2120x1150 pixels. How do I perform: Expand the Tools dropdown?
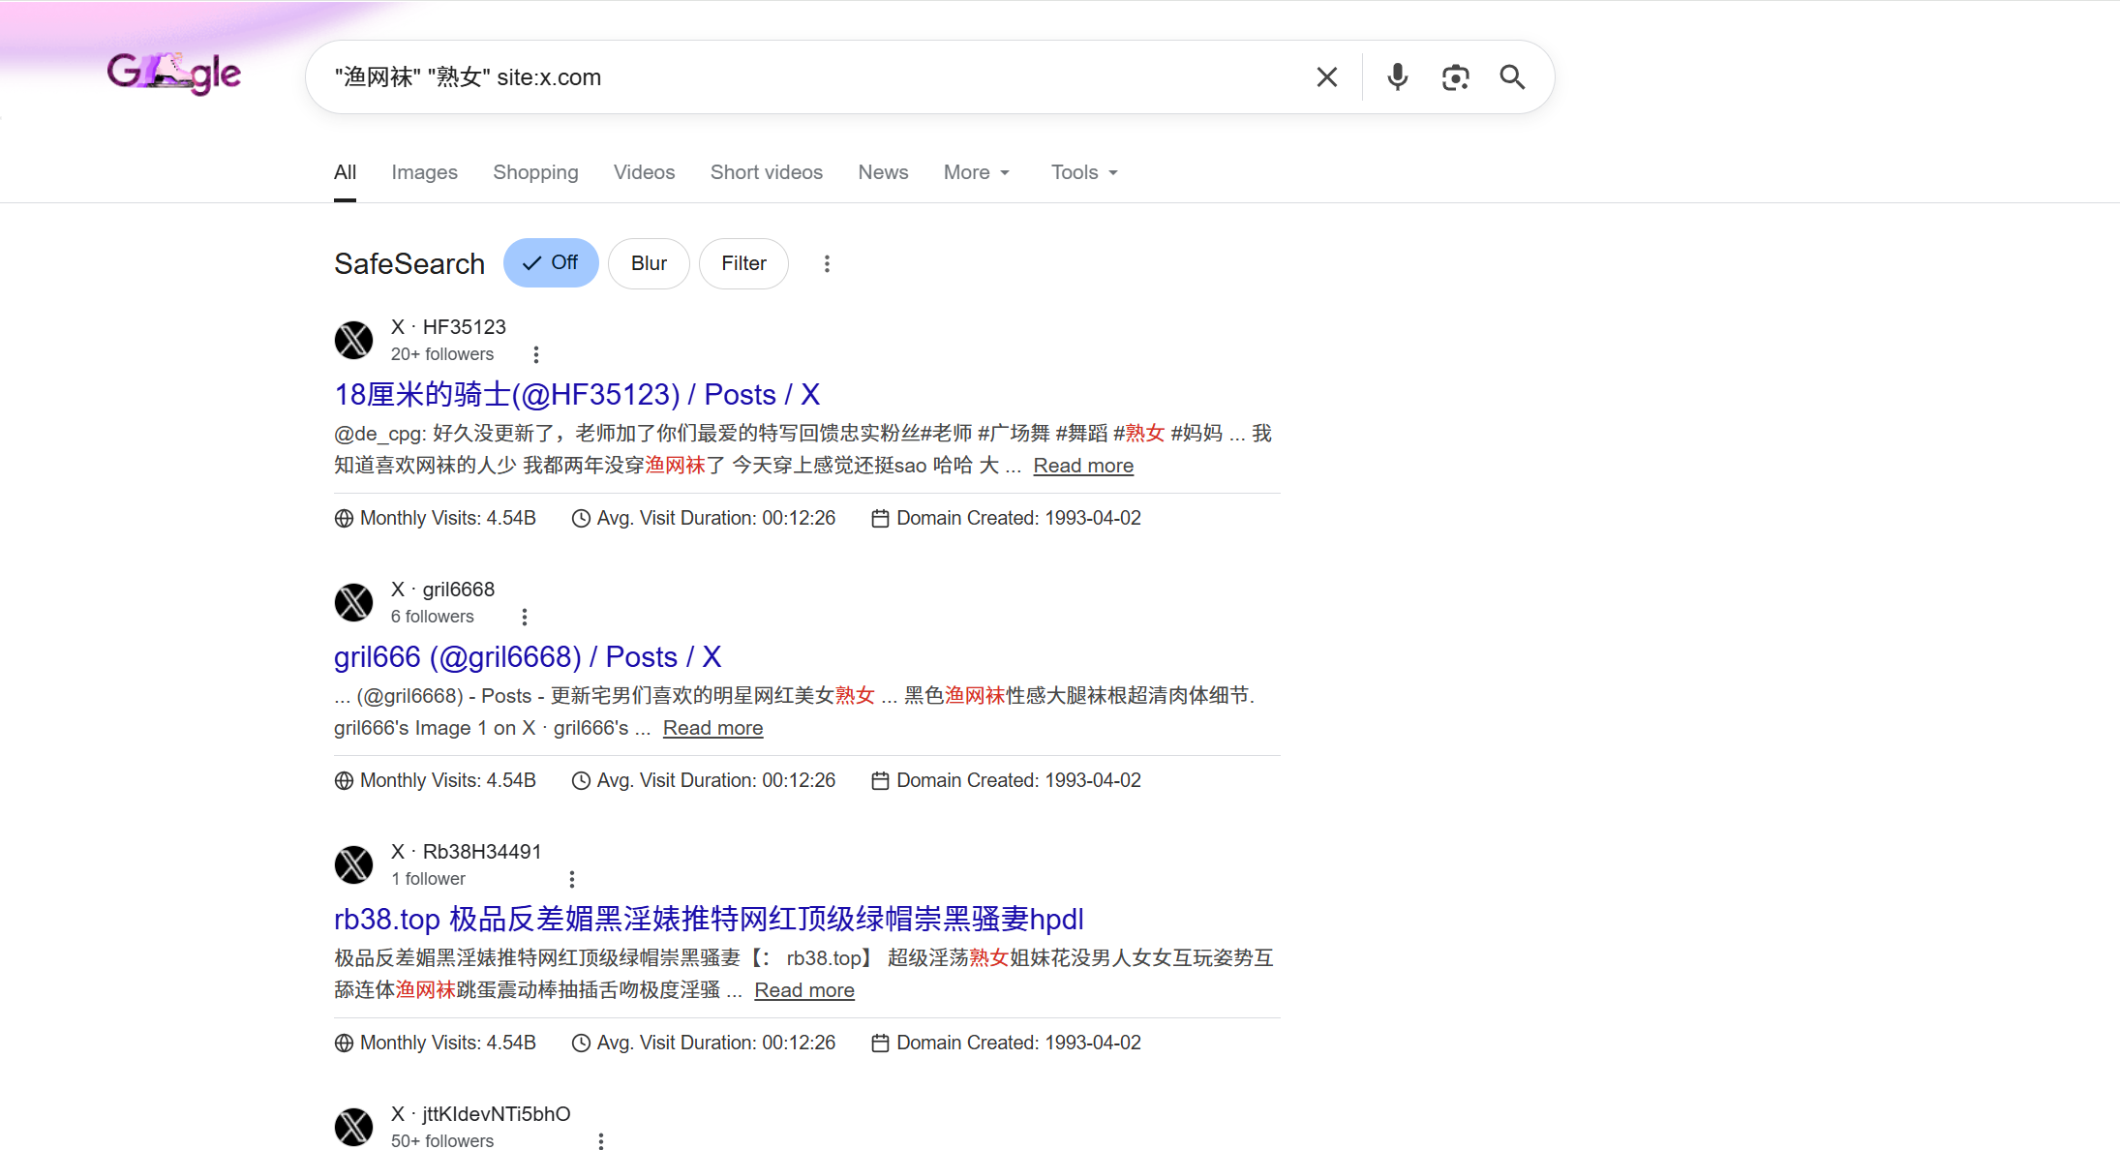click(x=1084, y=172)
